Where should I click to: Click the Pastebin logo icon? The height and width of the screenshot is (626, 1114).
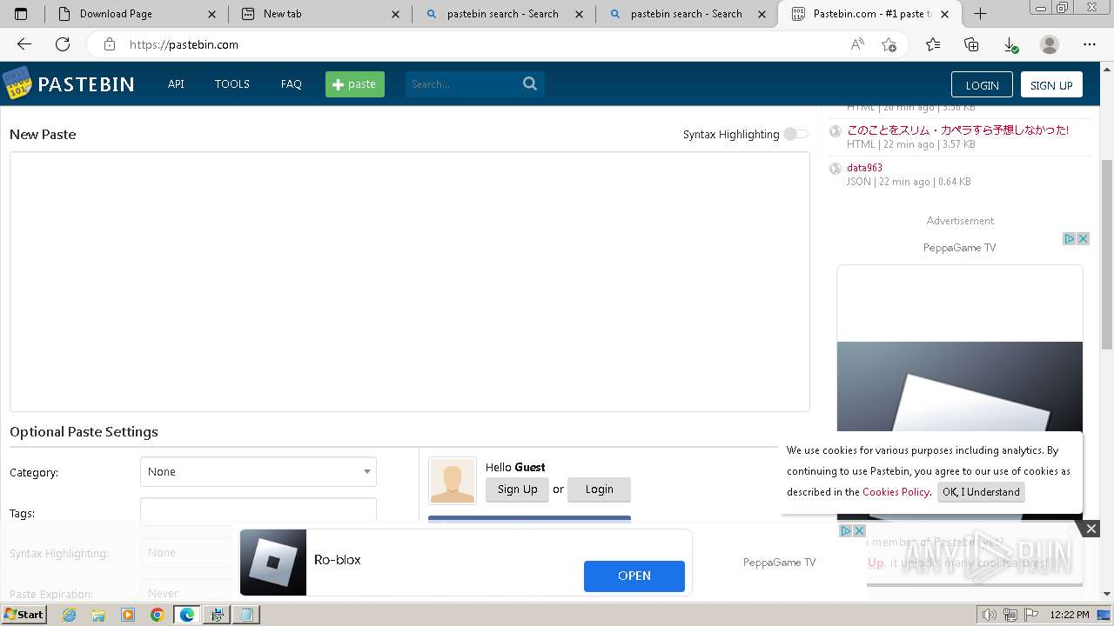[x=17, y=84]
